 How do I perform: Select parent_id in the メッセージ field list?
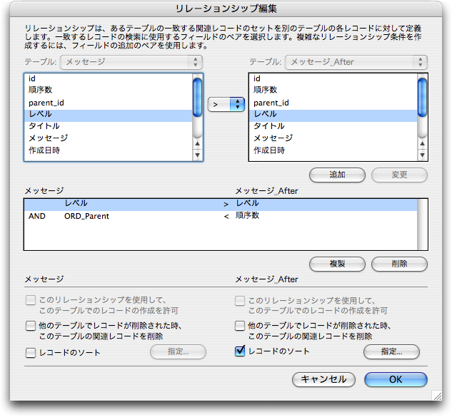(107, 103)
